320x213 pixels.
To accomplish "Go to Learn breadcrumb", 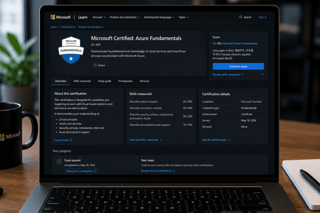I will pyautogui.click(x=54, y=27).
